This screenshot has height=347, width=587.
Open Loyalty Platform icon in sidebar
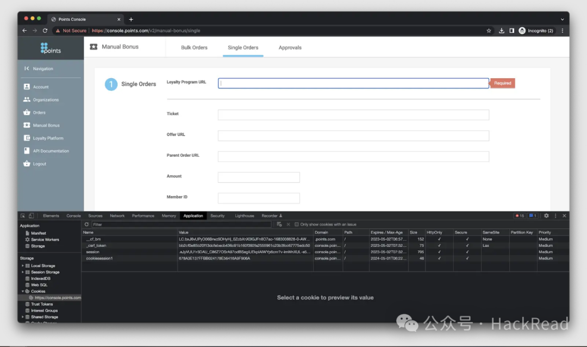[x=27, y=138]
